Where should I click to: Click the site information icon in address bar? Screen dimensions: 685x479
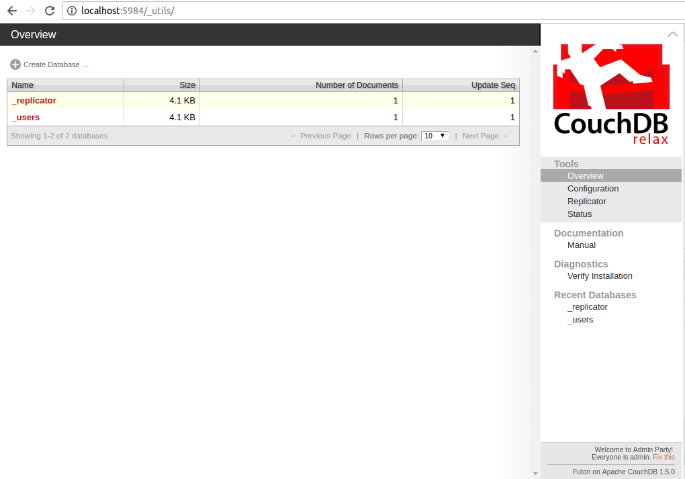(73, 11)
